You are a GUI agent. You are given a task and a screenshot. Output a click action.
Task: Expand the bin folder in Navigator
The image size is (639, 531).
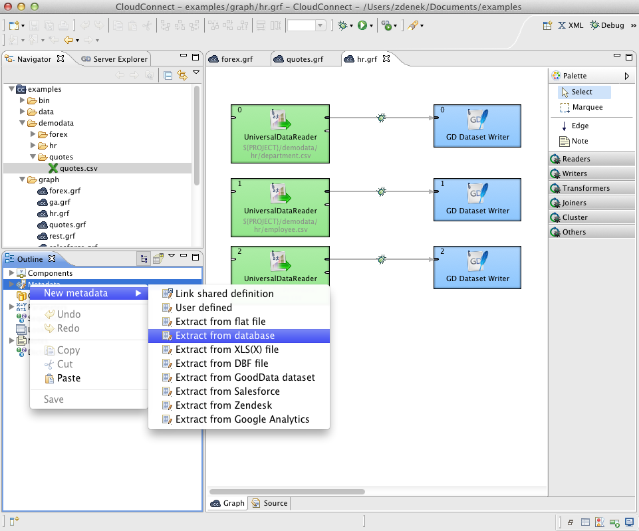21,100
